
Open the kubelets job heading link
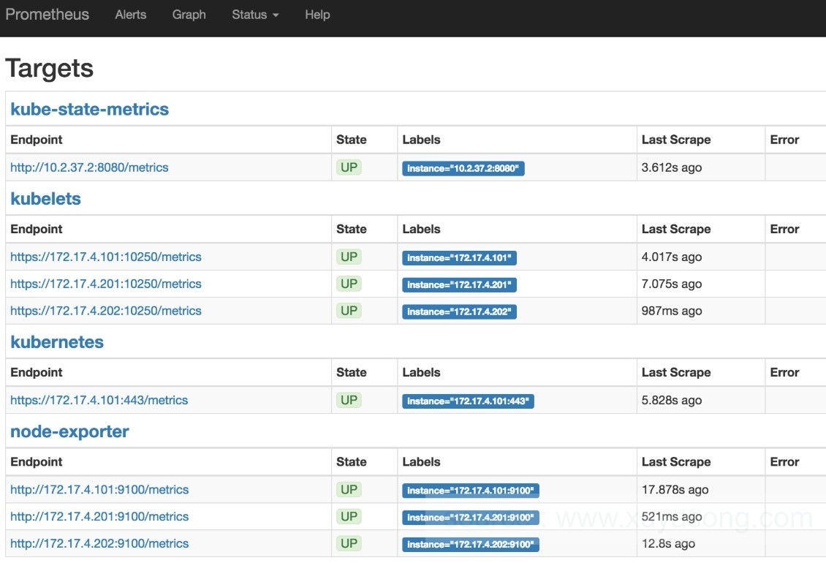[45, 199]
